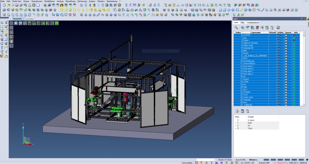The height and width of the screenshot is (164, 309).
Task: Toggle visibility eye of Boden layer
Action: [279, 40]
